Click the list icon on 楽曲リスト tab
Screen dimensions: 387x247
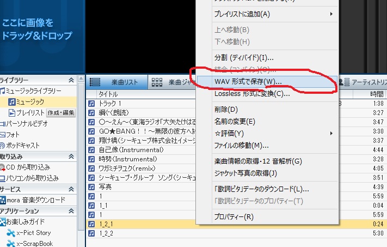95,82
